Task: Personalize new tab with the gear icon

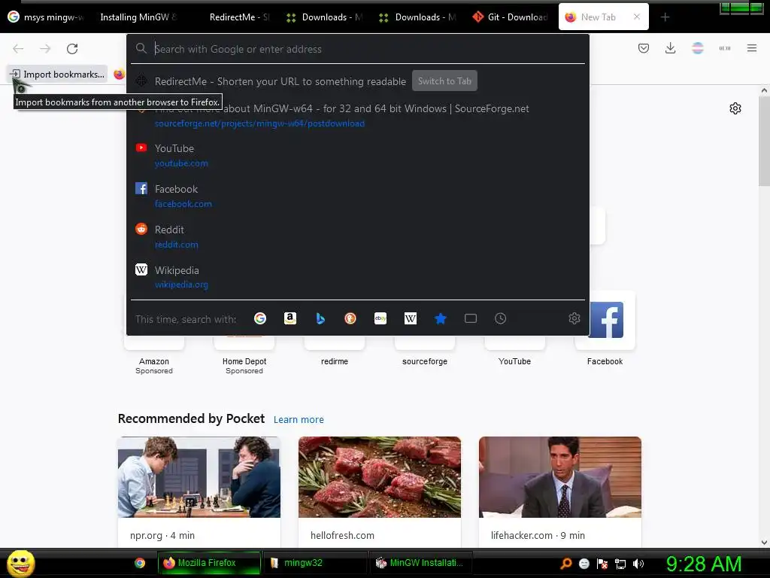Action: (x=735, y=108)
